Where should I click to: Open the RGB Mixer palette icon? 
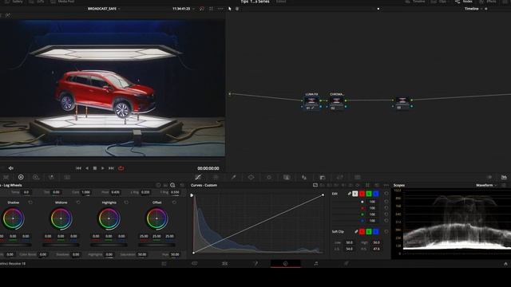click(51, 177)
